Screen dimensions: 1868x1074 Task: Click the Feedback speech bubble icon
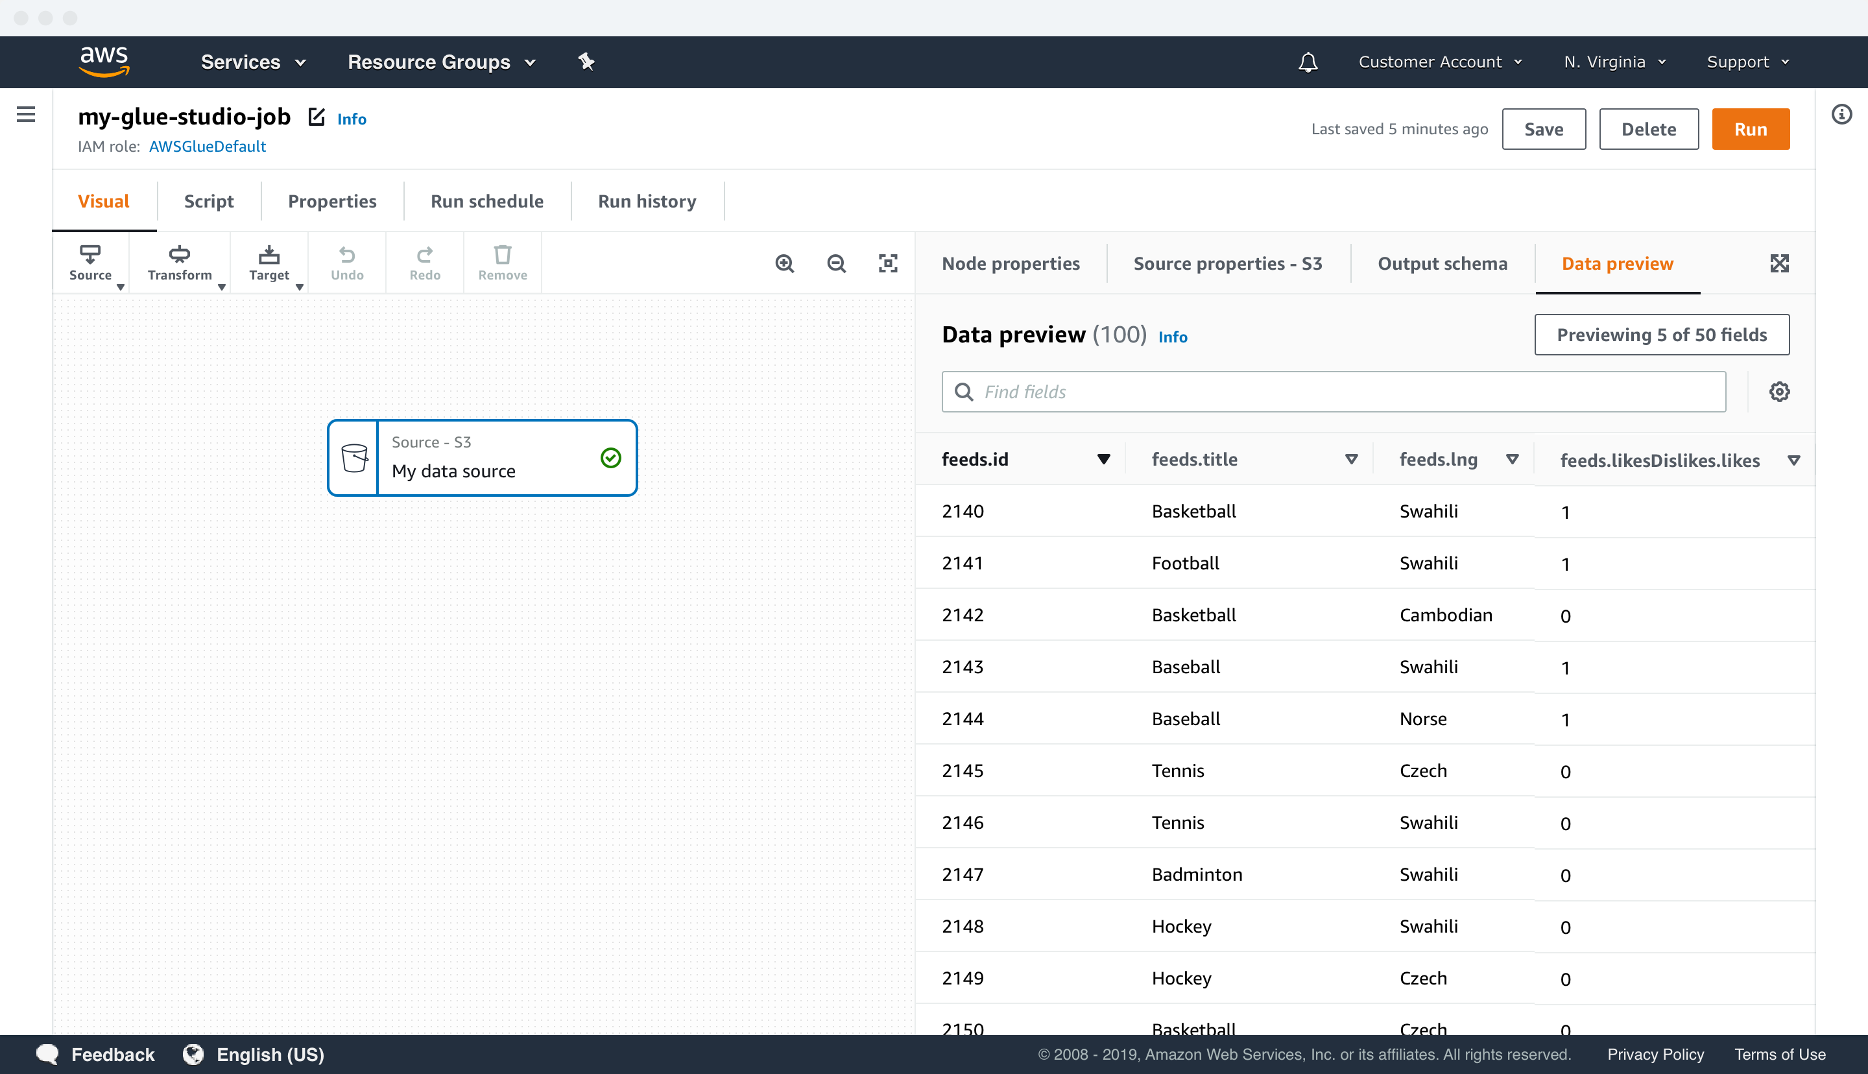(47, 1054)
